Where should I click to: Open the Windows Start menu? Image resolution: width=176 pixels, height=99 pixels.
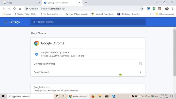(3, 96)
